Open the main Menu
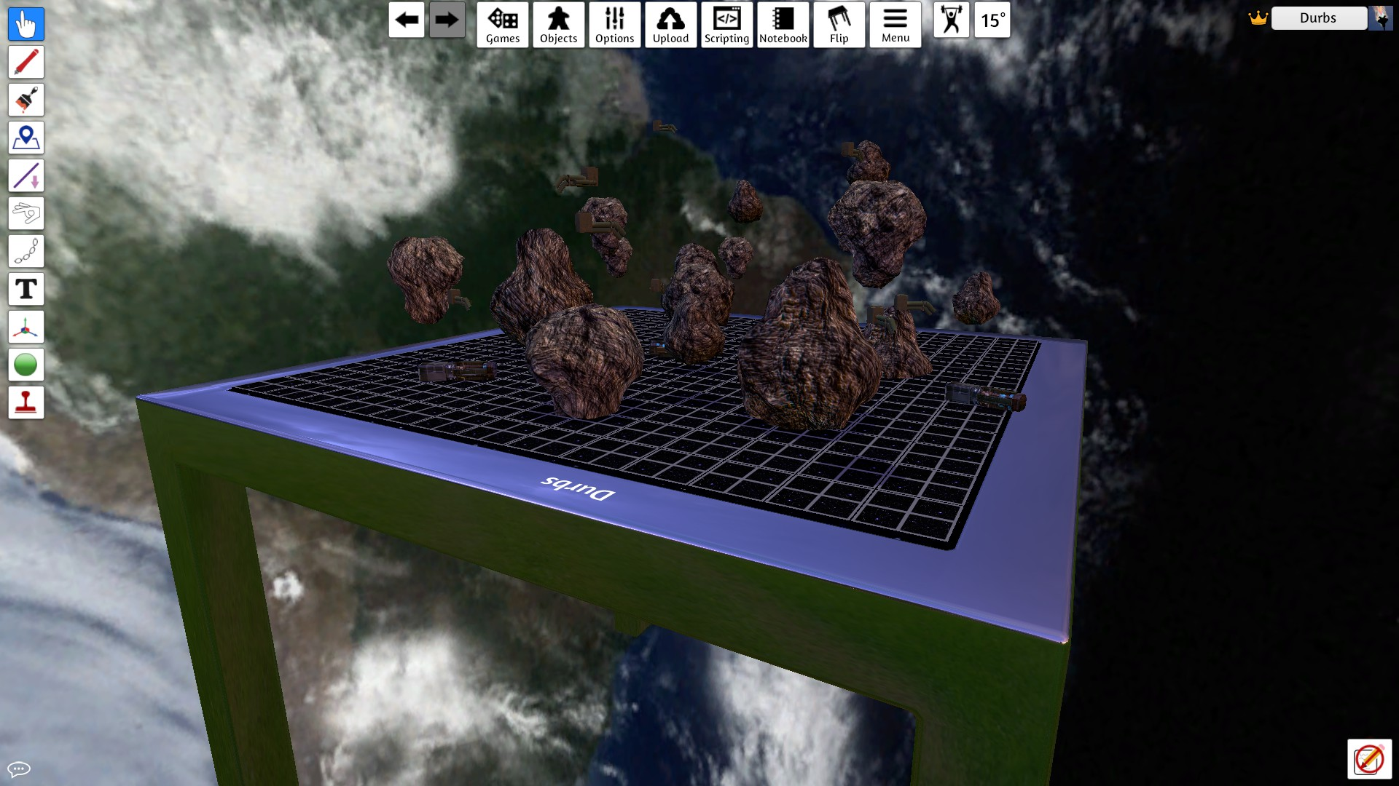The width and height of the screenshot is (1399, 786). [896, 25]
